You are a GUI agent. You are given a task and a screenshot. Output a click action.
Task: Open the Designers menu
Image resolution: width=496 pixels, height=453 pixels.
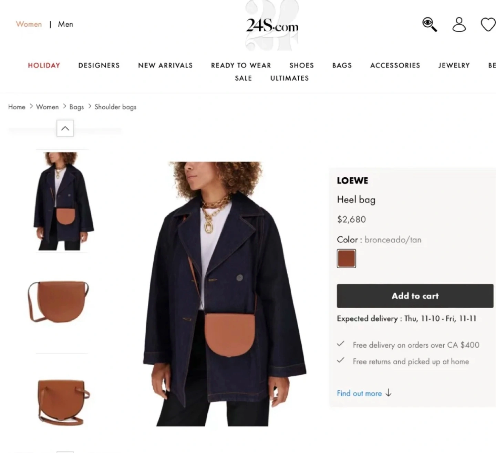tap(99, 65)
